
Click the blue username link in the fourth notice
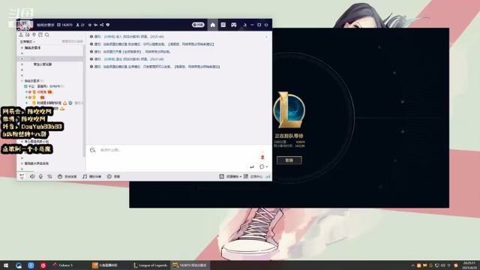(109, 59)
